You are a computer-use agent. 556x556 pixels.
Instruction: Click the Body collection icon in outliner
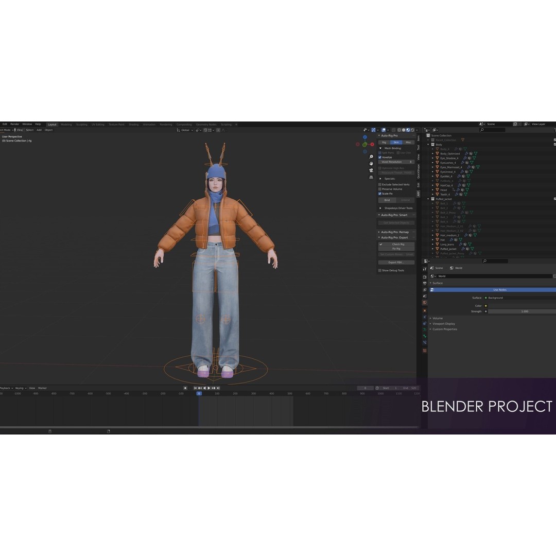pyautogui.click(x=432, y=145)
